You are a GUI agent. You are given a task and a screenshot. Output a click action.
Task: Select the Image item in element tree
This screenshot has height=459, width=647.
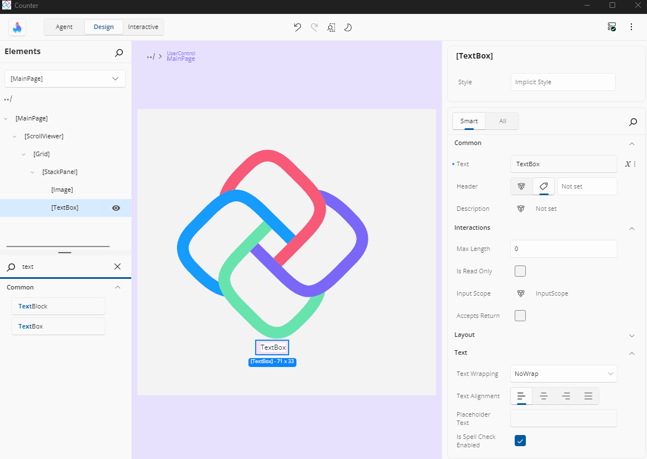62,190
